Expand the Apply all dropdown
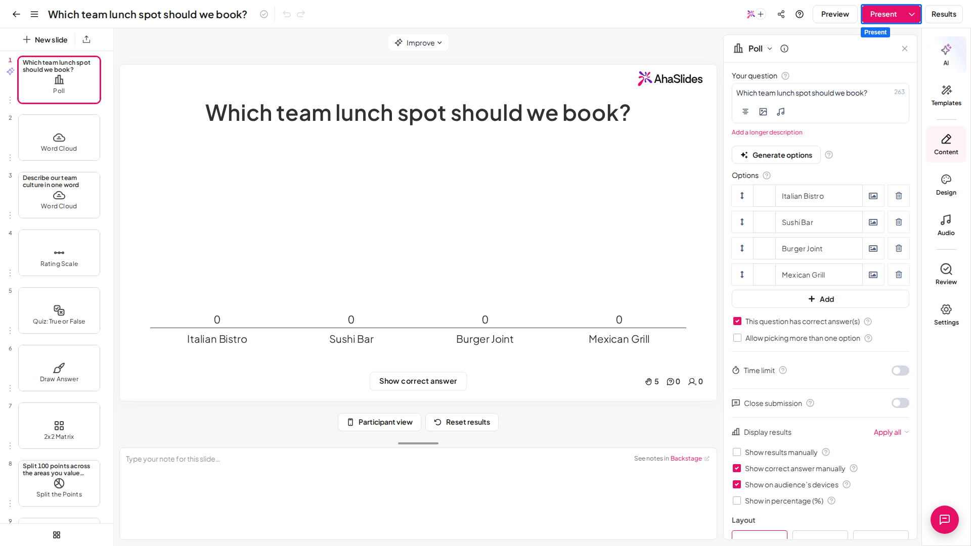971x546 pixels. pos(891,432)
